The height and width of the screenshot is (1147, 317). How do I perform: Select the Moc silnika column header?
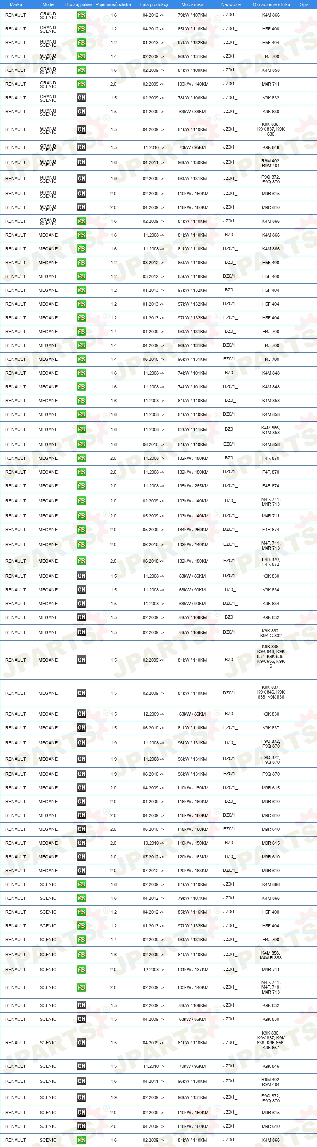pos(193,4)
